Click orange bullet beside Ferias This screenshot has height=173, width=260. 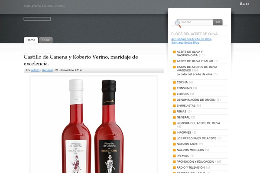[x=174, y=112]
